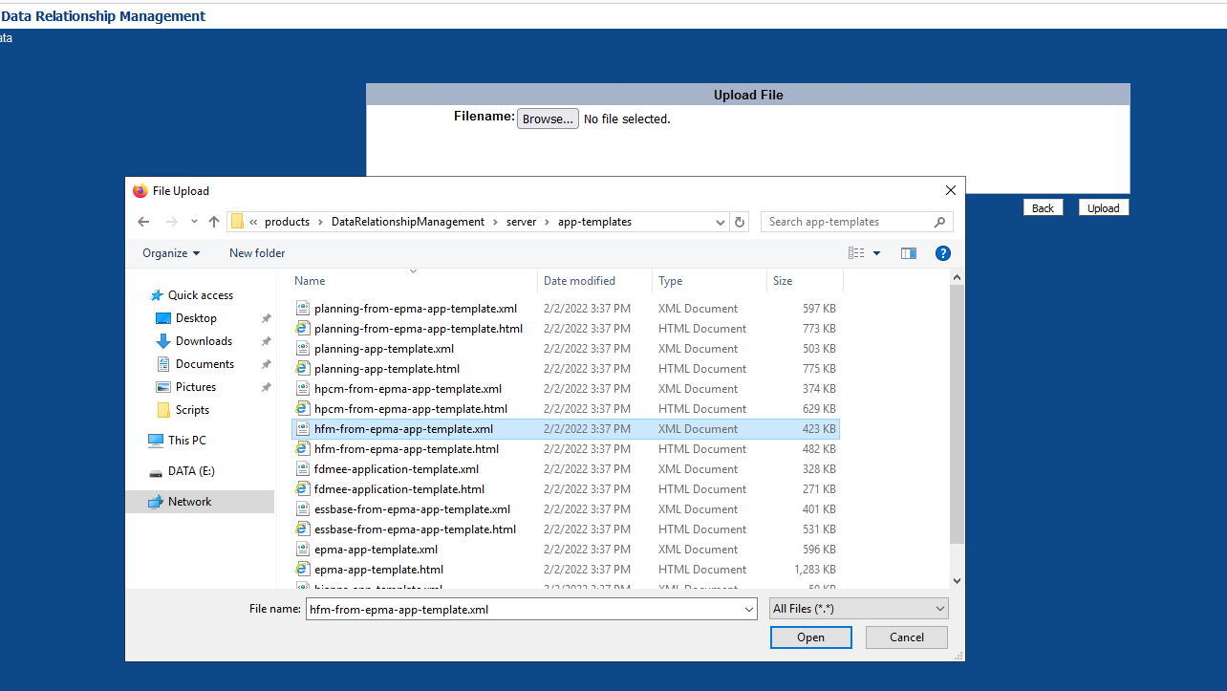Click the Browse... button

click(x=548, y=119)
